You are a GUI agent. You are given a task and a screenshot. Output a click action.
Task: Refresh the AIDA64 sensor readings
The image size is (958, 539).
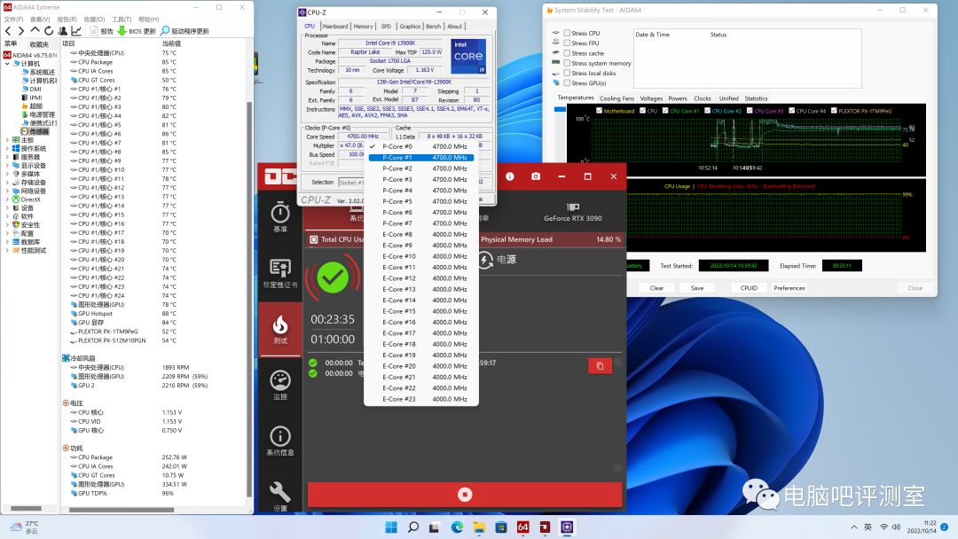49,30
